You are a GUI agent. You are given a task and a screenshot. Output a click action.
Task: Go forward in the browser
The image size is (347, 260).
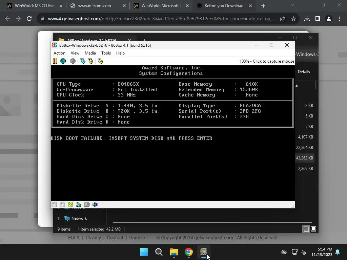18,19
